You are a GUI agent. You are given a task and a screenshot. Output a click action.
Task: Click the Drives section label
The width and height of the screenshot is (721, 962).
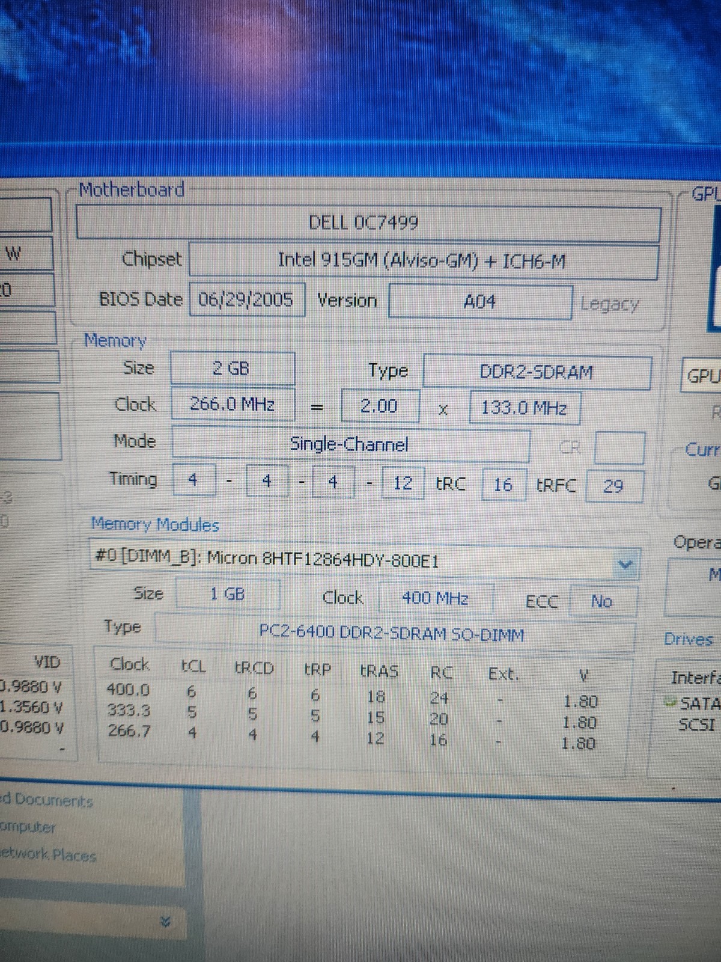[688, 639]
